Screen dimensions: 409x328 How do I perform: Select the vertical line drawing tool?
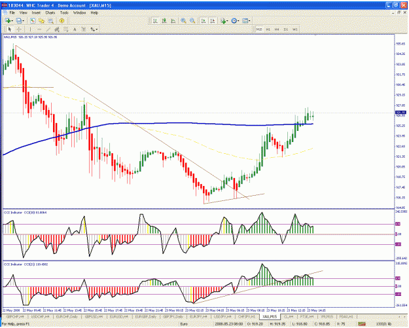(30, 29)
